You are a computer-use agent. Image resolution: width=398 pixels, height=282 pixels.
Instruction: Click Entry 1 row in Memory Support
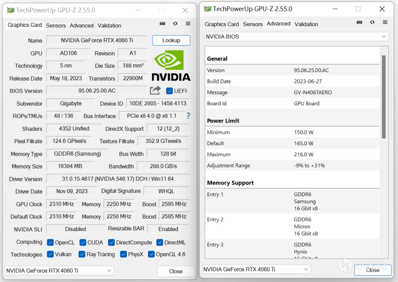point(292,201)
